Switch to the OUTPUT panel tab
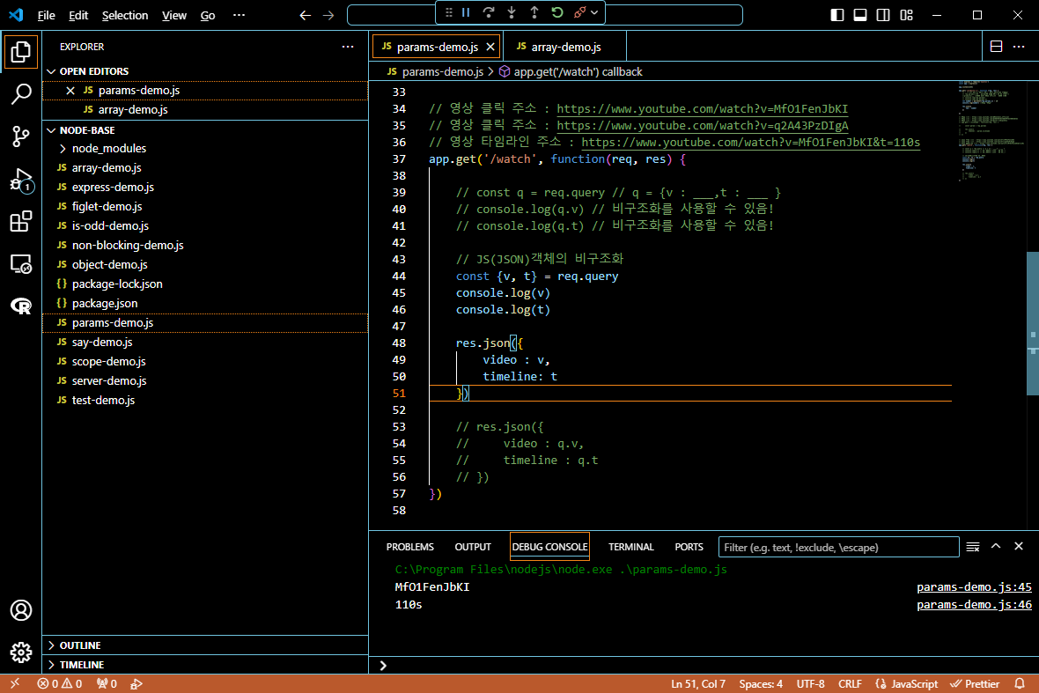 click(x=473, y=547)
